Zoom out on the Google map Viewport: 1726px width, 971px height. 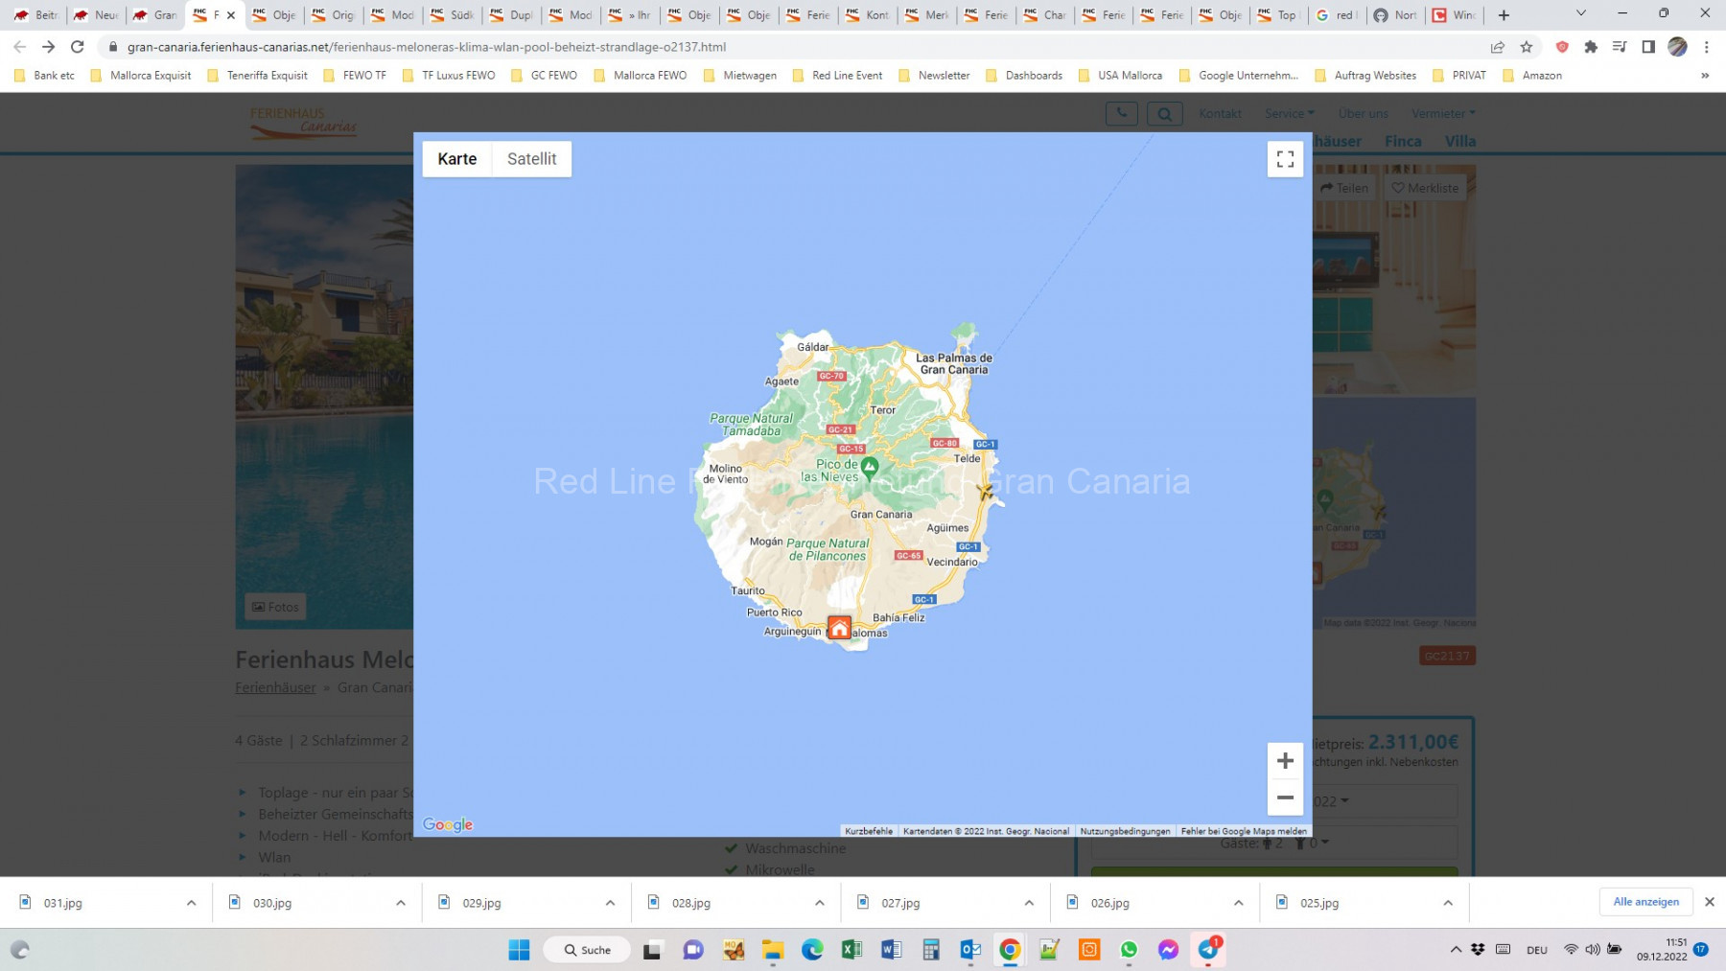(x=1285, y=798)
